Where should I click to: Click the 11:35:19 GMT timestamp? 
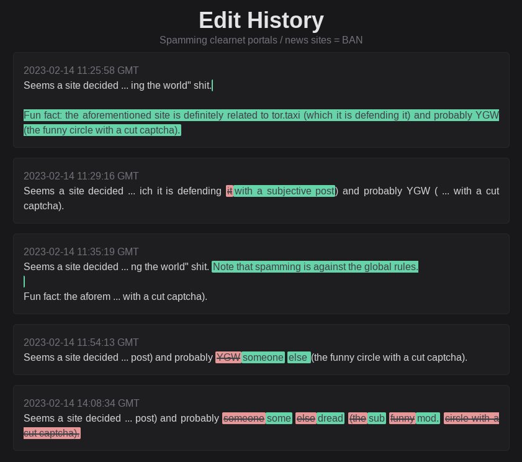click(x=81, y=251)
